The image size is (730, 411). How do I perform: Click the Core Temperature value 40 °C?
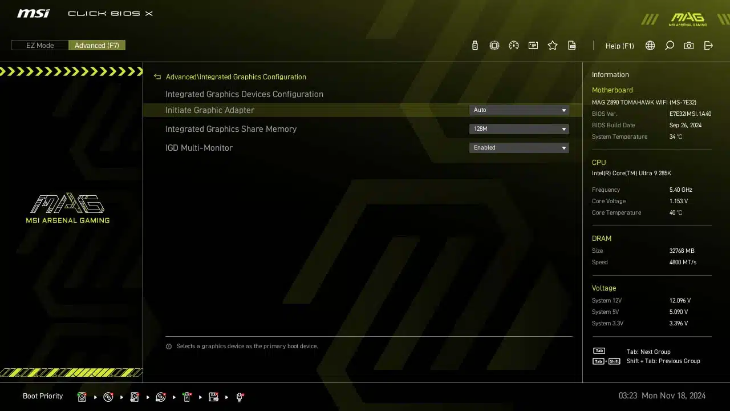[x=676, y=212]
